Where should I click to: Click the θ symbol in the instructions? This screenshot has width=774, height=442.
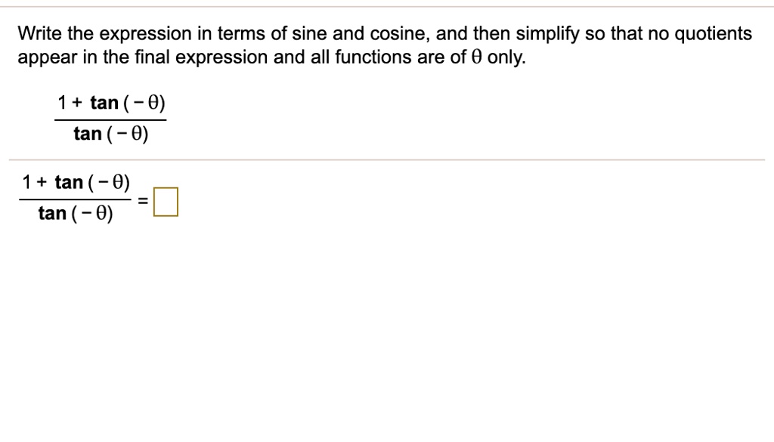(475, 57)
